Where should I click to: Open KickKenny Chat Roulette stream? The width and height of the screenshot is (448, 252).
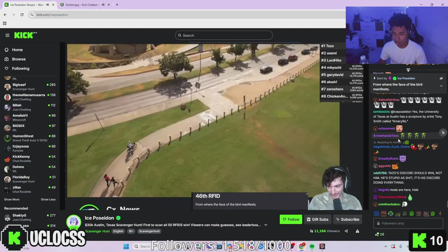pos(30,159)
